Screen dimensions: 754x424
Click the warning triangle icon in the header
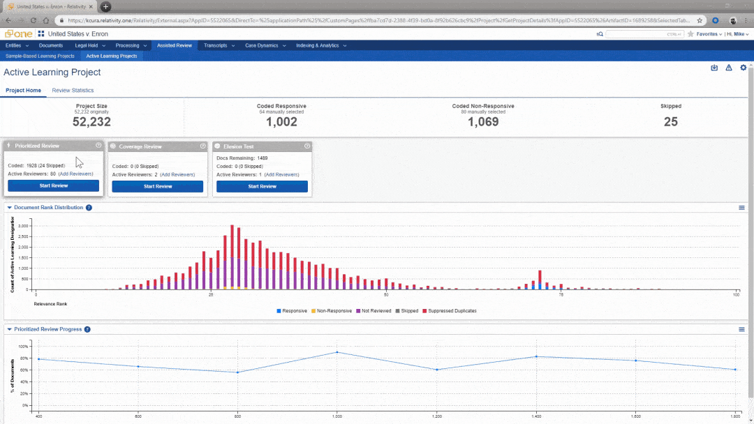click(x=728, y=67)
